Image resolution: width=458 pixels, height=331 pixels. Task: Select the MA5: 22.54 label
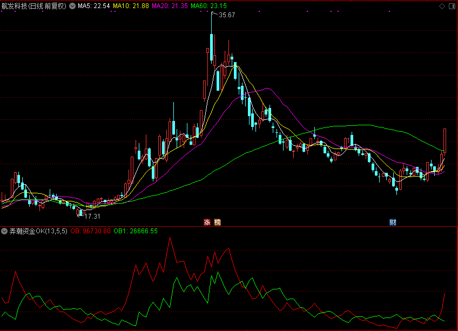(94, 6)
